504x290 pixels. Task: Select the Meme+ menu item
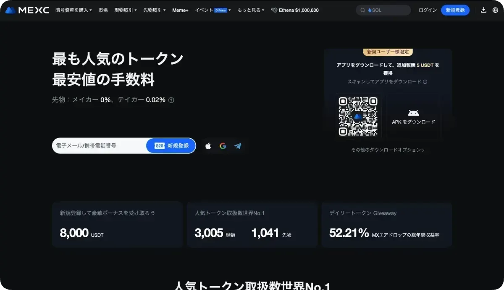point(180,10)
